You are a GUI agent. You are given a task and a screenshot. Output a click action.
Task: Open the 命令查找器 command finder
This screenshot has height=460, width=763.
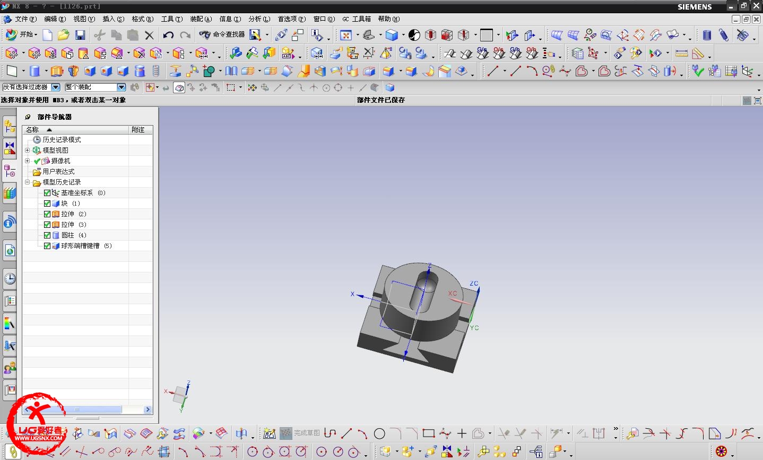[x=222, y=34]
